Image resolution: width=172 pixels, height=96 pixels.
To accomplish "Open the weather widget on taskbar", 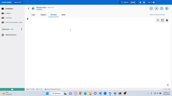I will pos(7,93).
